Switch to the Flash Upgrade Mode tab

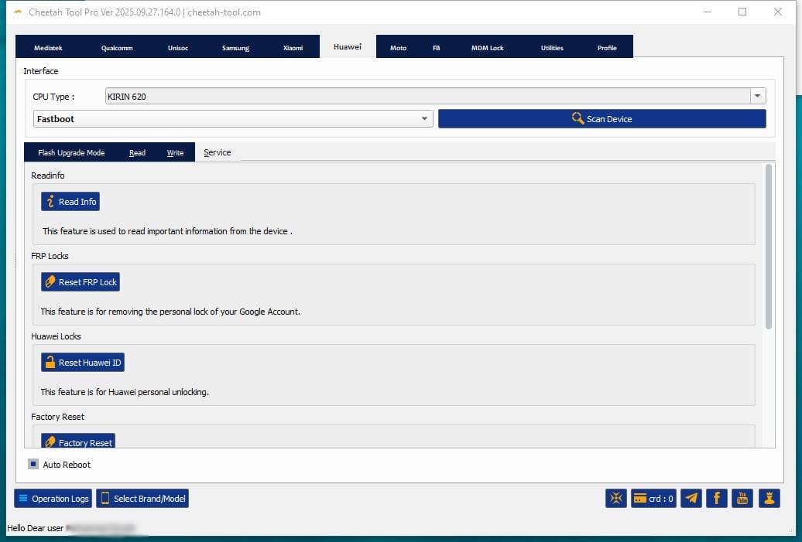tap(71, 153)
